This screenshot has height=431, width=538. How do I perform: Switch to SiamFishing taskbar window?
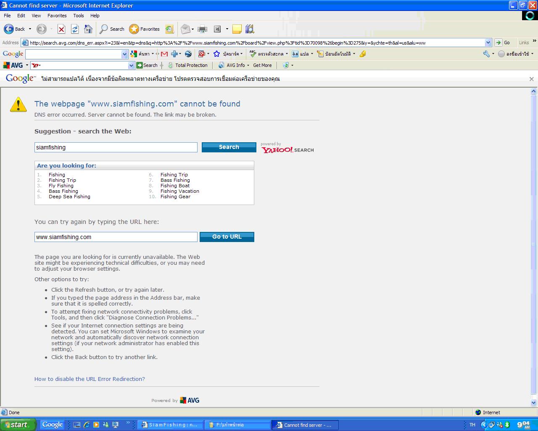pos(171,425)
